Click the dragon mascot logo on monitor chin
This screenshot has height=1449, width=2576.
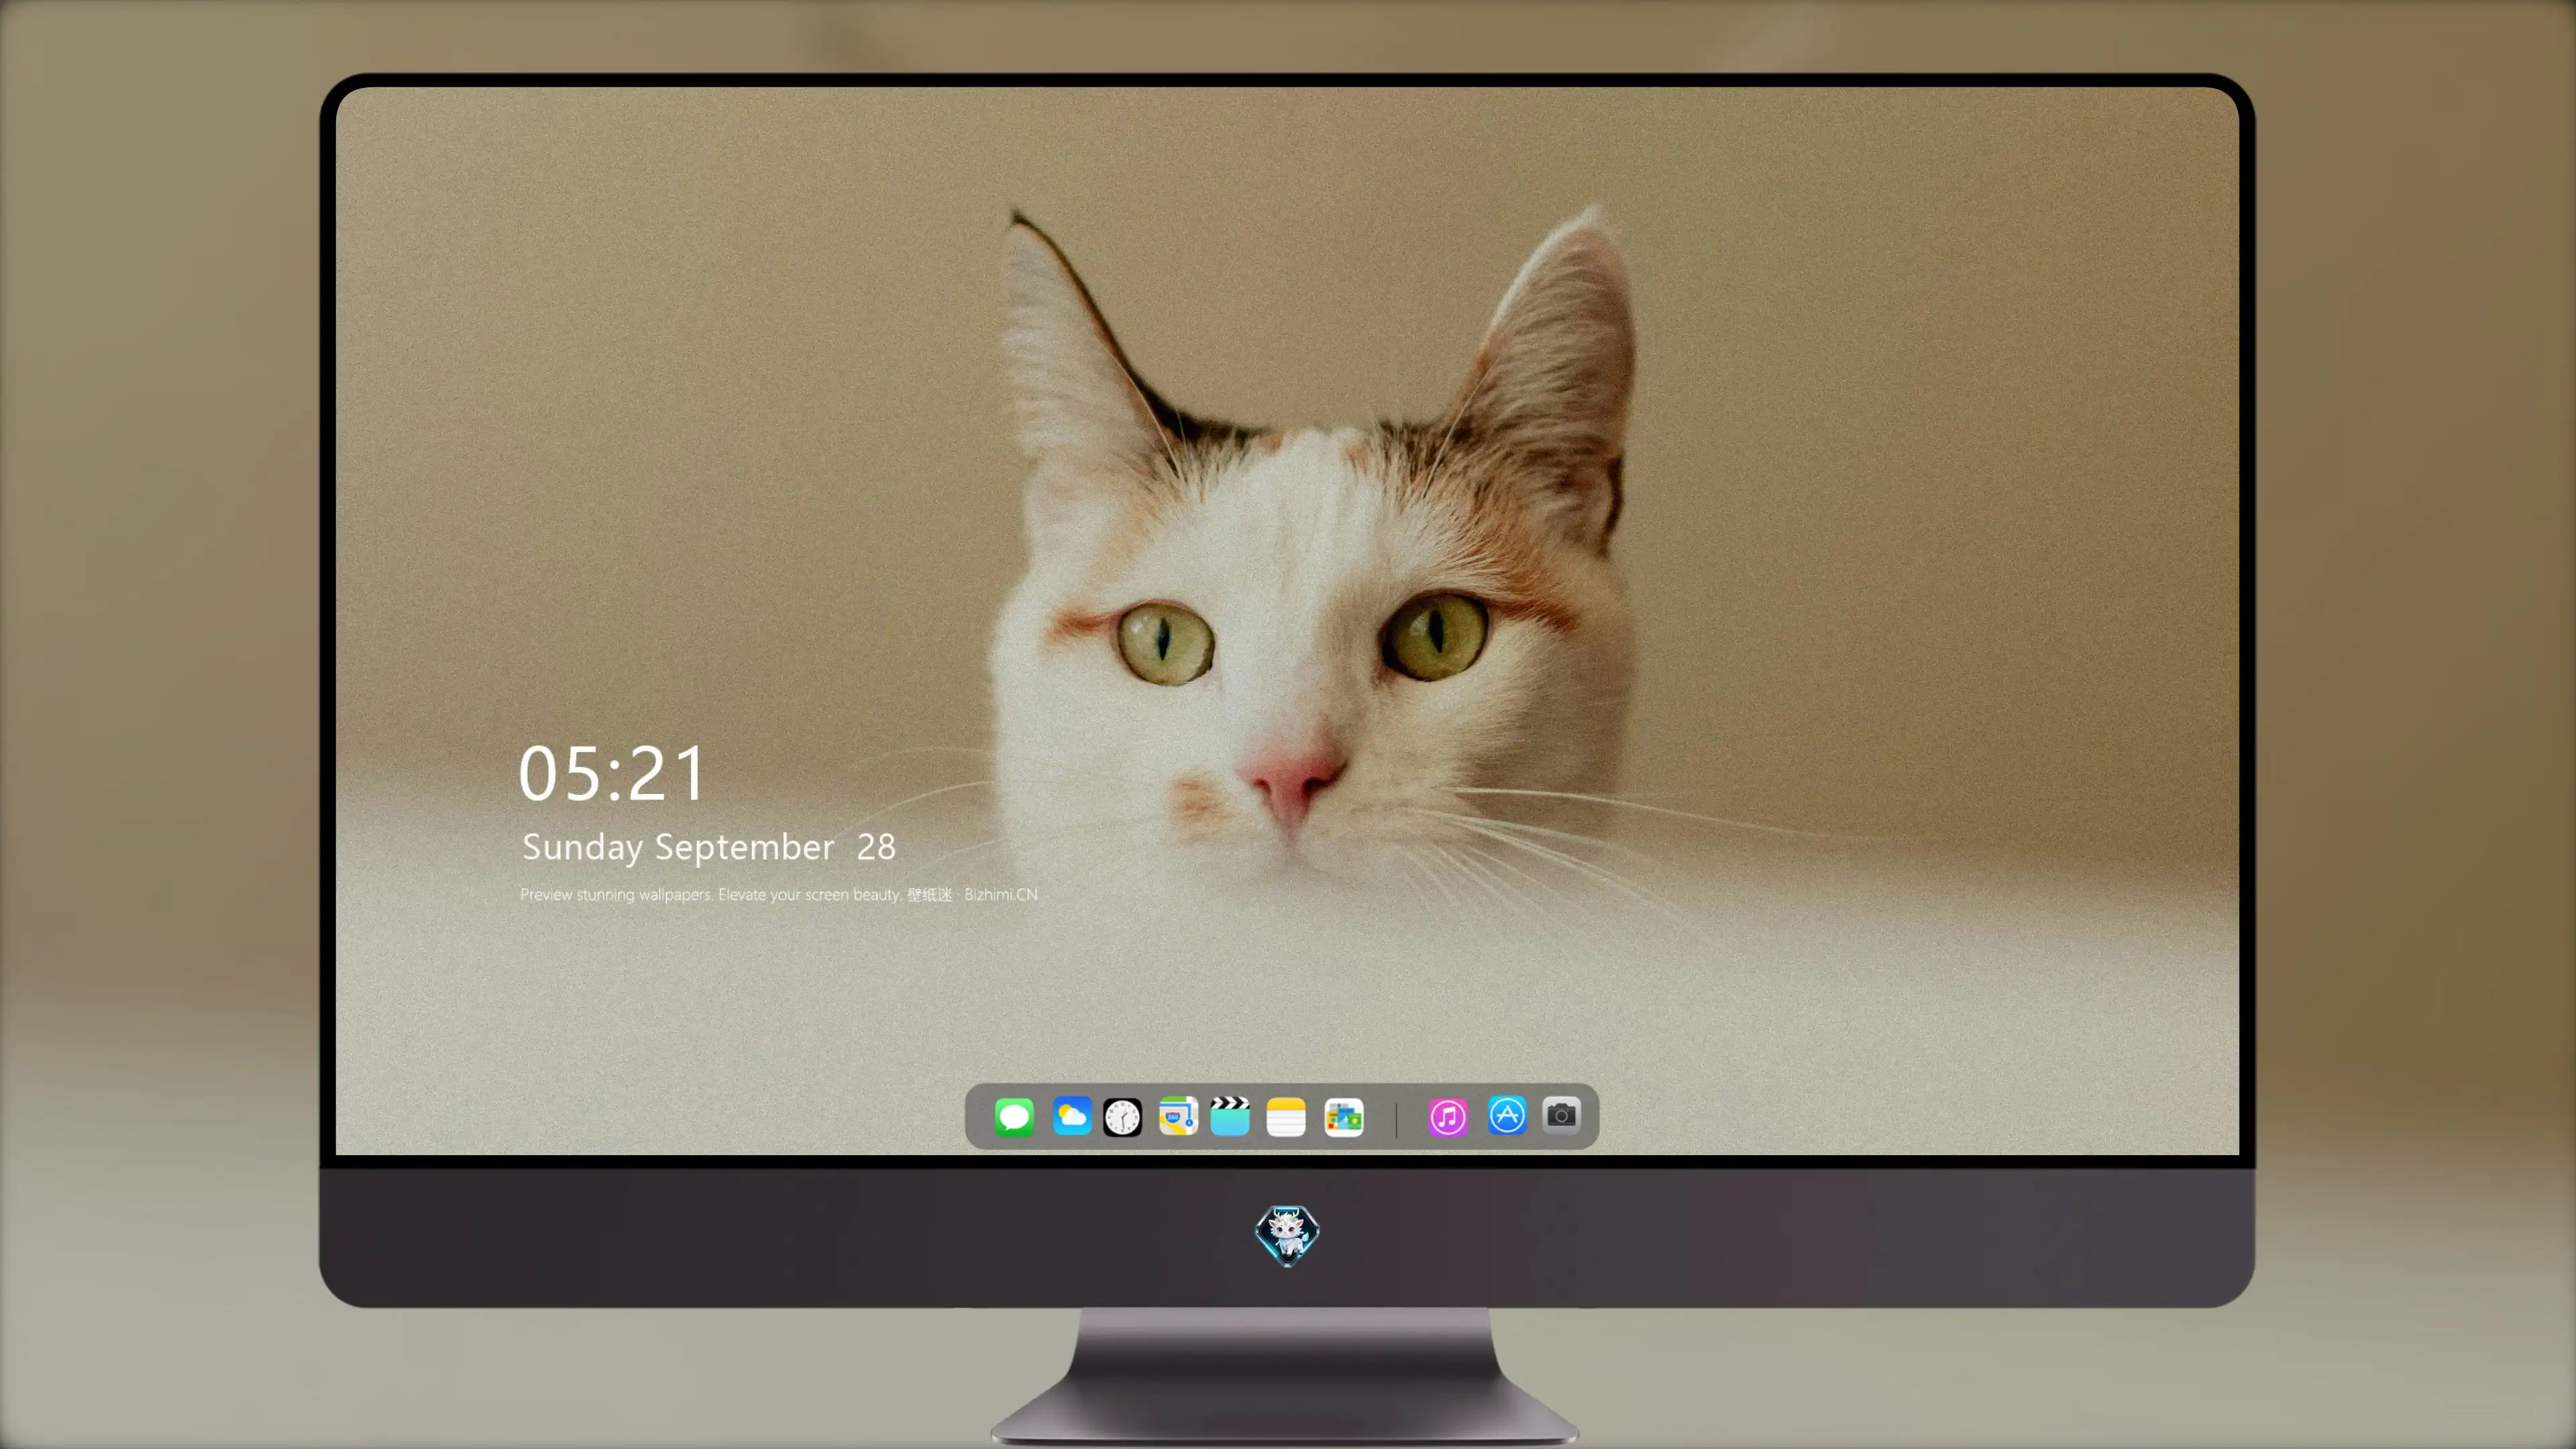[1287, 1236]
